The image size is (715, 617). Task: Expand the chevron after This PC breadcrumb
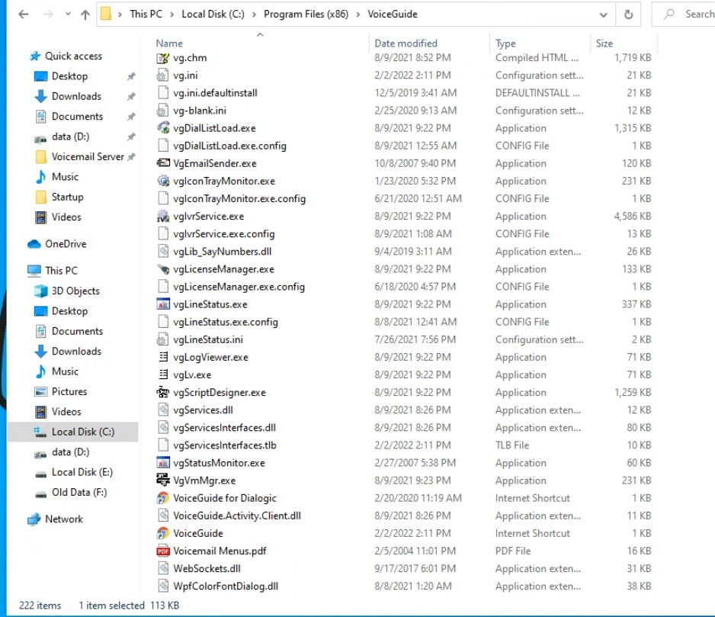(x=172, y=14)
